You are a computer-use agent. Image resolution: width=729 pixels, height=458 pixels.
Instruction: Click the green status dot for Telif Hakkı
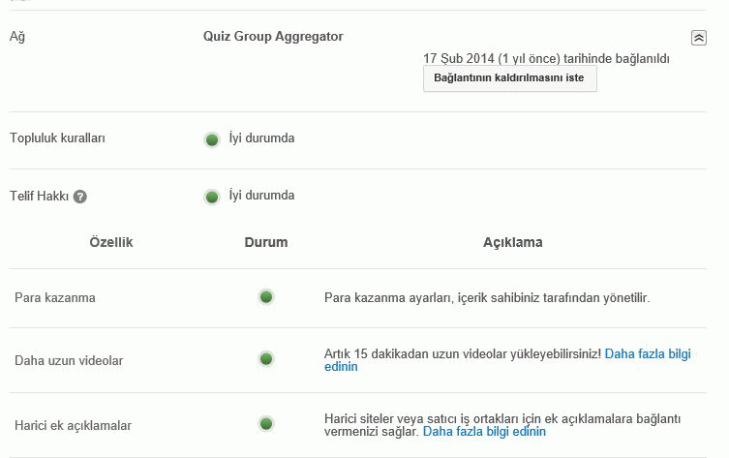pyautogui.click(x=212, y=197)
